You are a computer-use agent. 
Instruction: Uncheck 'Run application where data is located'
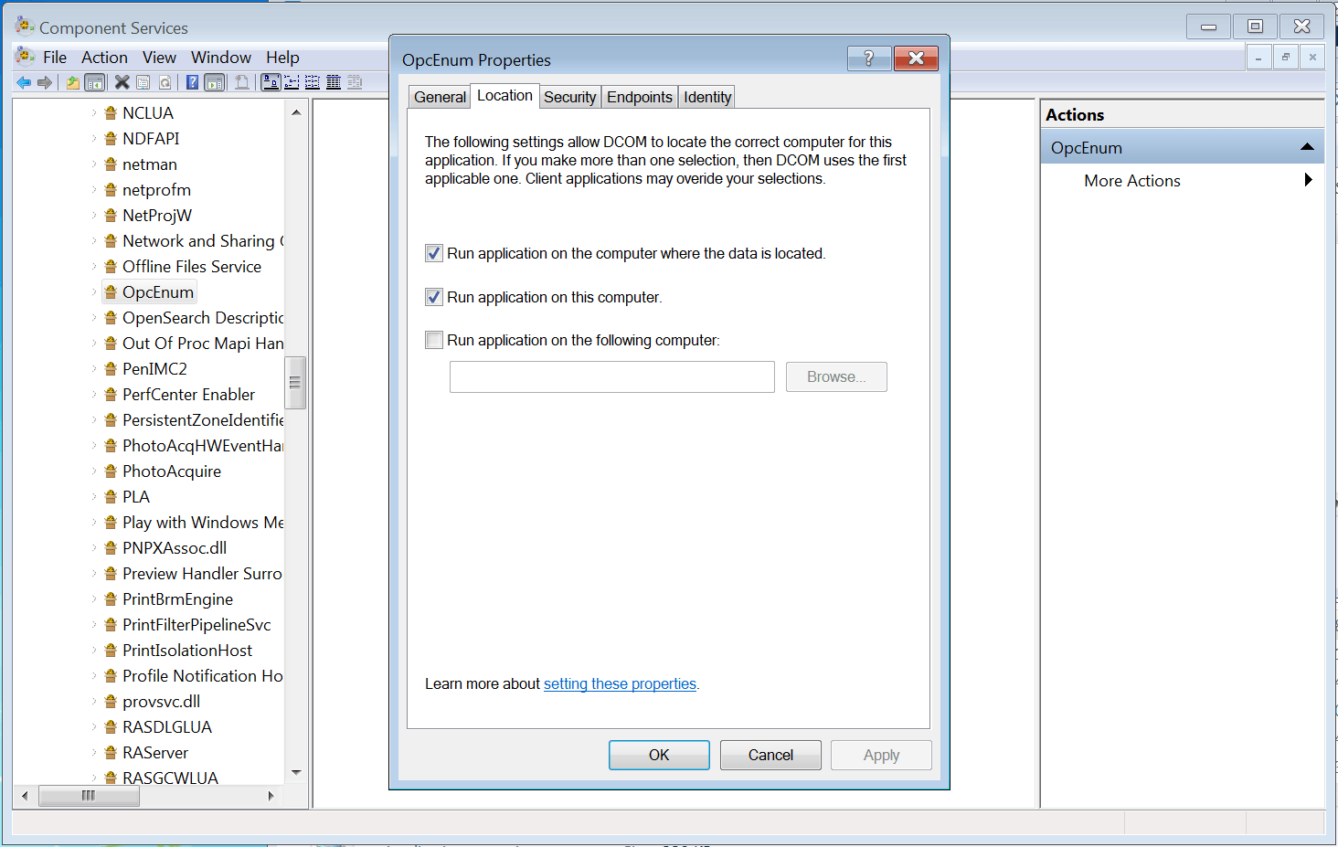click(434, 254)
